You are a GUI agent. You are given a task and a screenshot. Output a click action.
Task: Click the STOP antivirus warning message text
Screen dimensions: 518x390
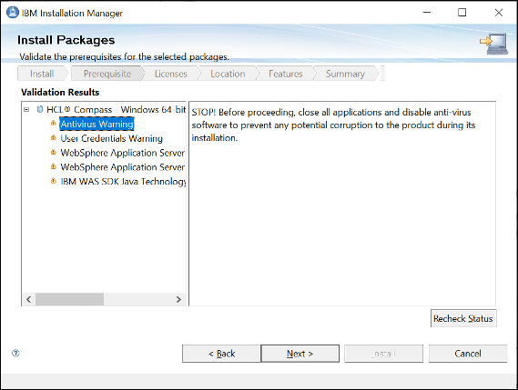333,125
